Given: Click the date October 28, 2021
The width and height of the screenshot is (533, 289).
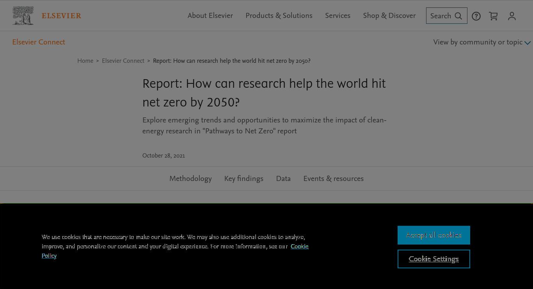Looking at the screenshot, I should pos(163,156).
